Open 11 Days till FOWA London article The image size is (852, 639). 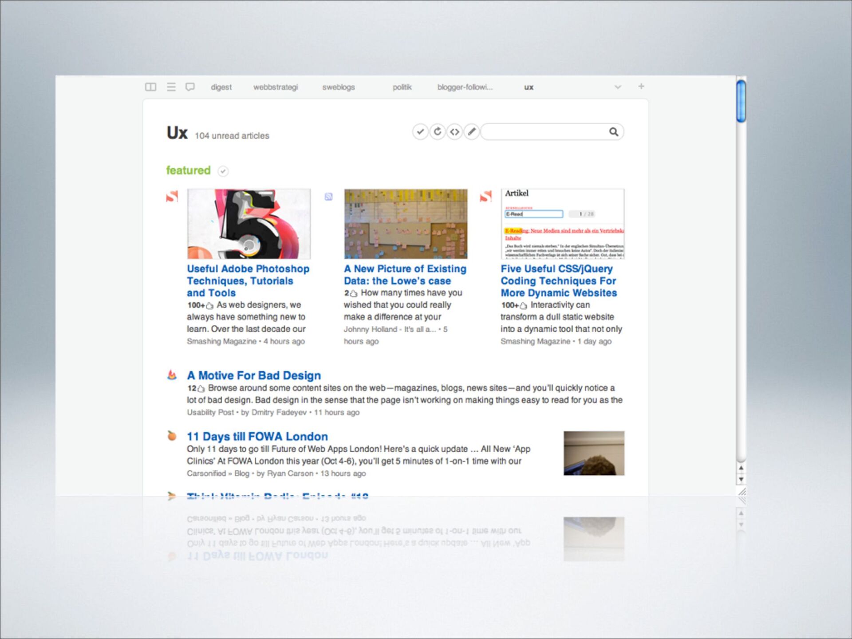pos(257,437)
